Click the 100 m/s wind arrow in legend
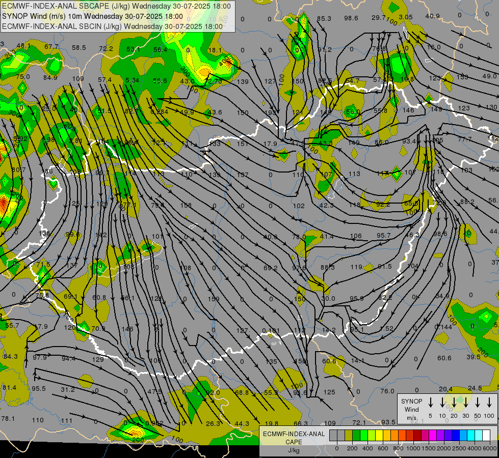The width and height of the screenshot is (499, 458). [x=489, y=403]
